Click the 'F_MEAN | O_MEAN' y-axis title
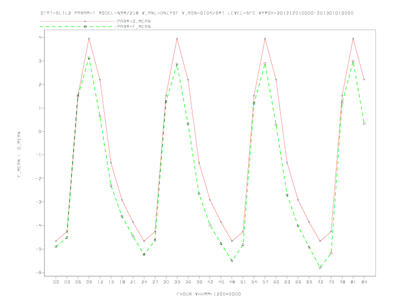397x307 pixels. coord(19,155)
